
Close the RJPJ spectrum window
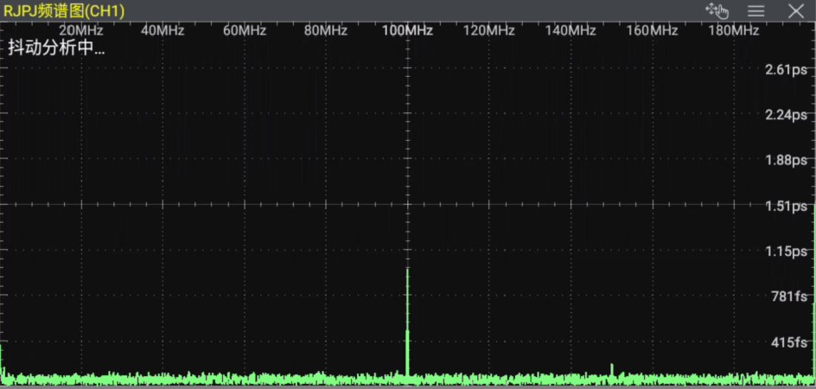point(796,10)
